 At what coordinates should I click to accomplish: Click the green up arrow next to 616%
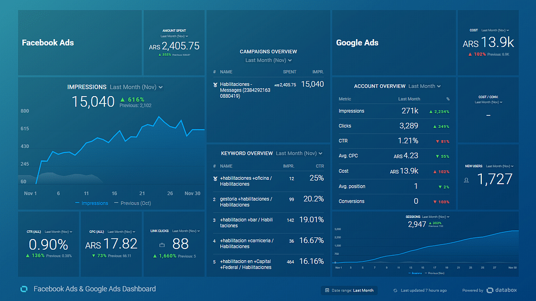(x=122, y=99)
